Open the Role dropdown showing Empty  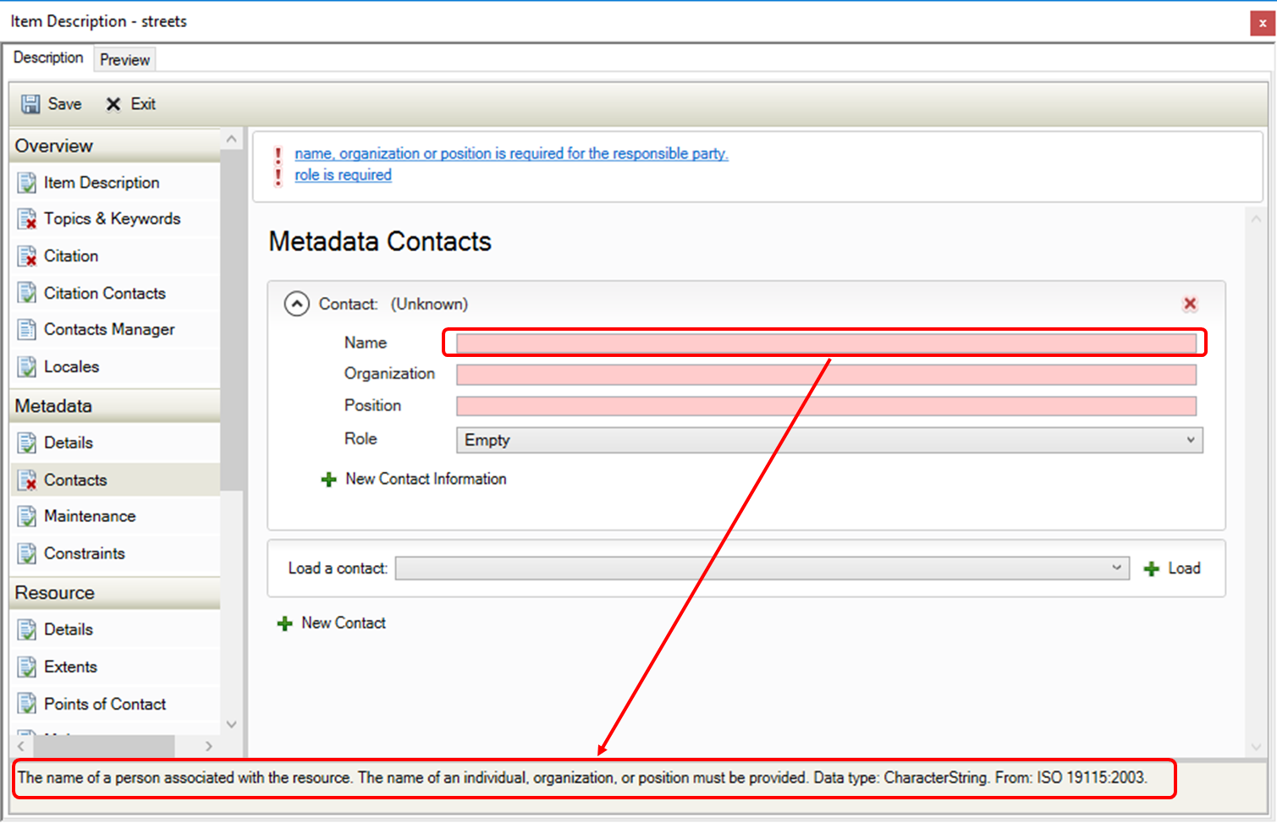pos(828,440)
